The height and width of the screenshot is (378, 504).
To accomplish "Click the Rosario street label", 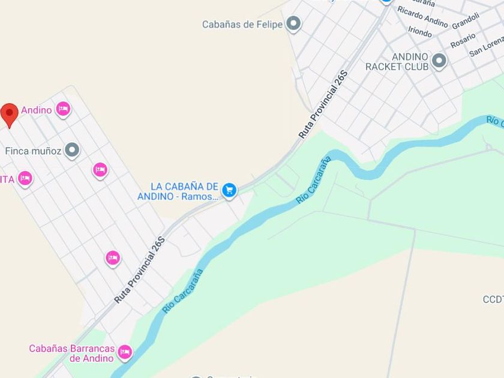I will 463,41.
